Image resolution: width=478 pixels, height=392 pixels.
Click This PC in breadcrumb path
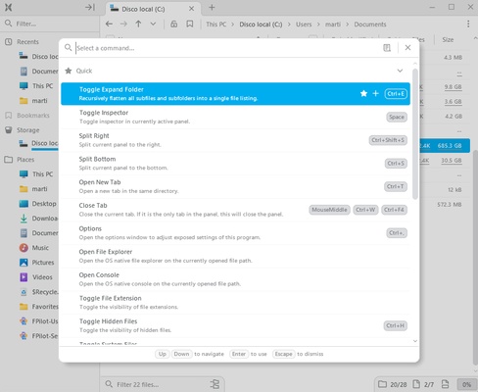tap(216, 24)
